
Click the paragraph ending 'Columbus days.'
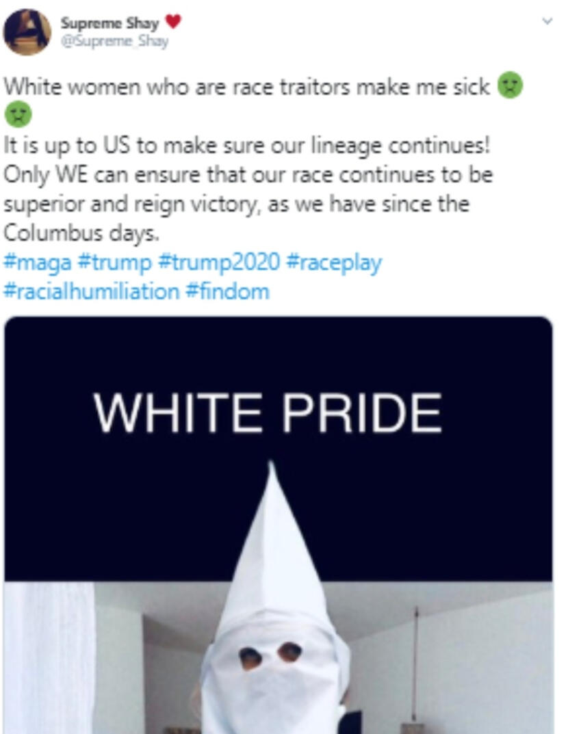248,189
